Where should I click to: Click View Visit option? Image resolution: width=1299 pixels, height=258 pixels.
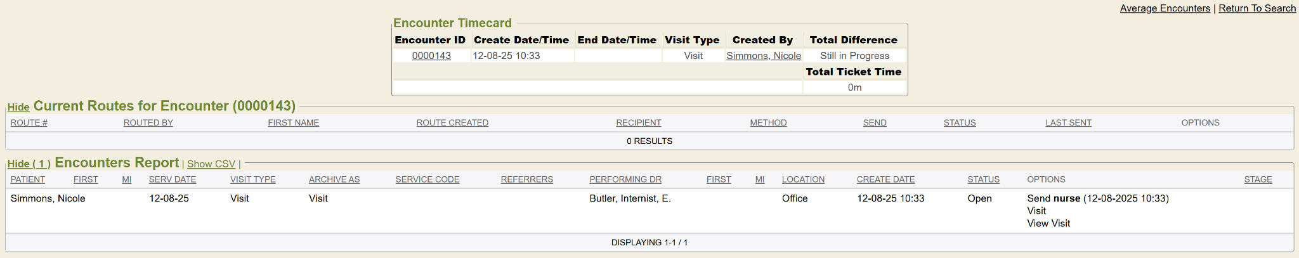coord(1048,223)
